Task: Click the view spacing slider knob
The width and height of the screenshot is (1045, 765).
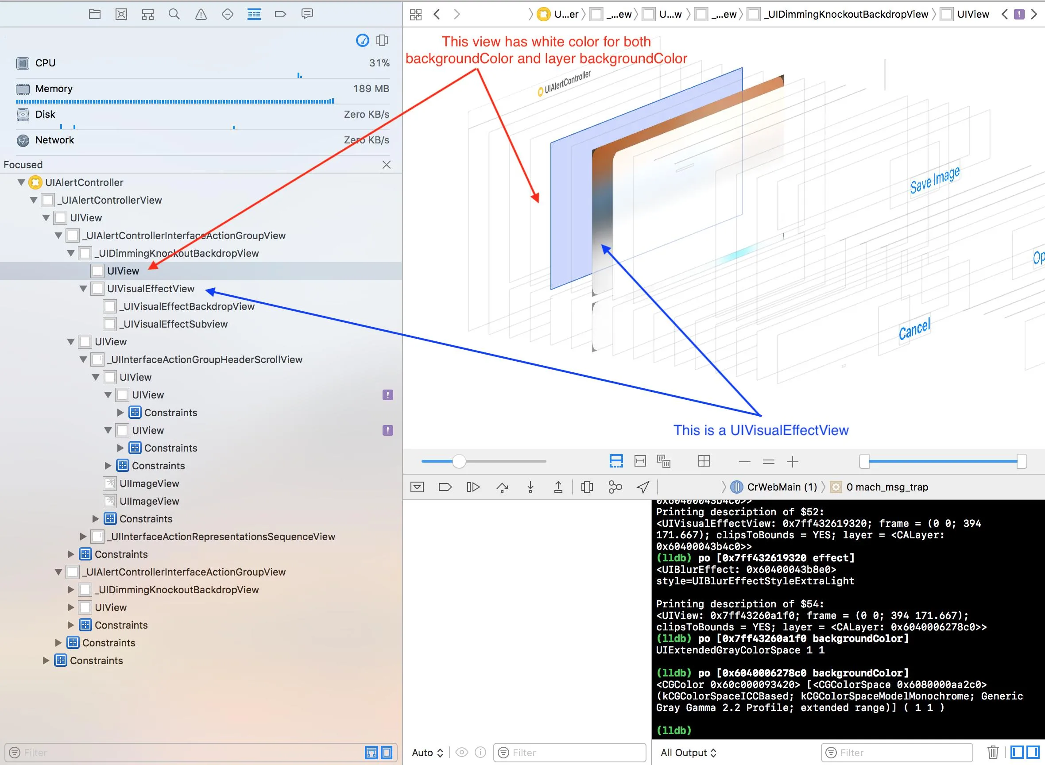Action: pos(459,461)
